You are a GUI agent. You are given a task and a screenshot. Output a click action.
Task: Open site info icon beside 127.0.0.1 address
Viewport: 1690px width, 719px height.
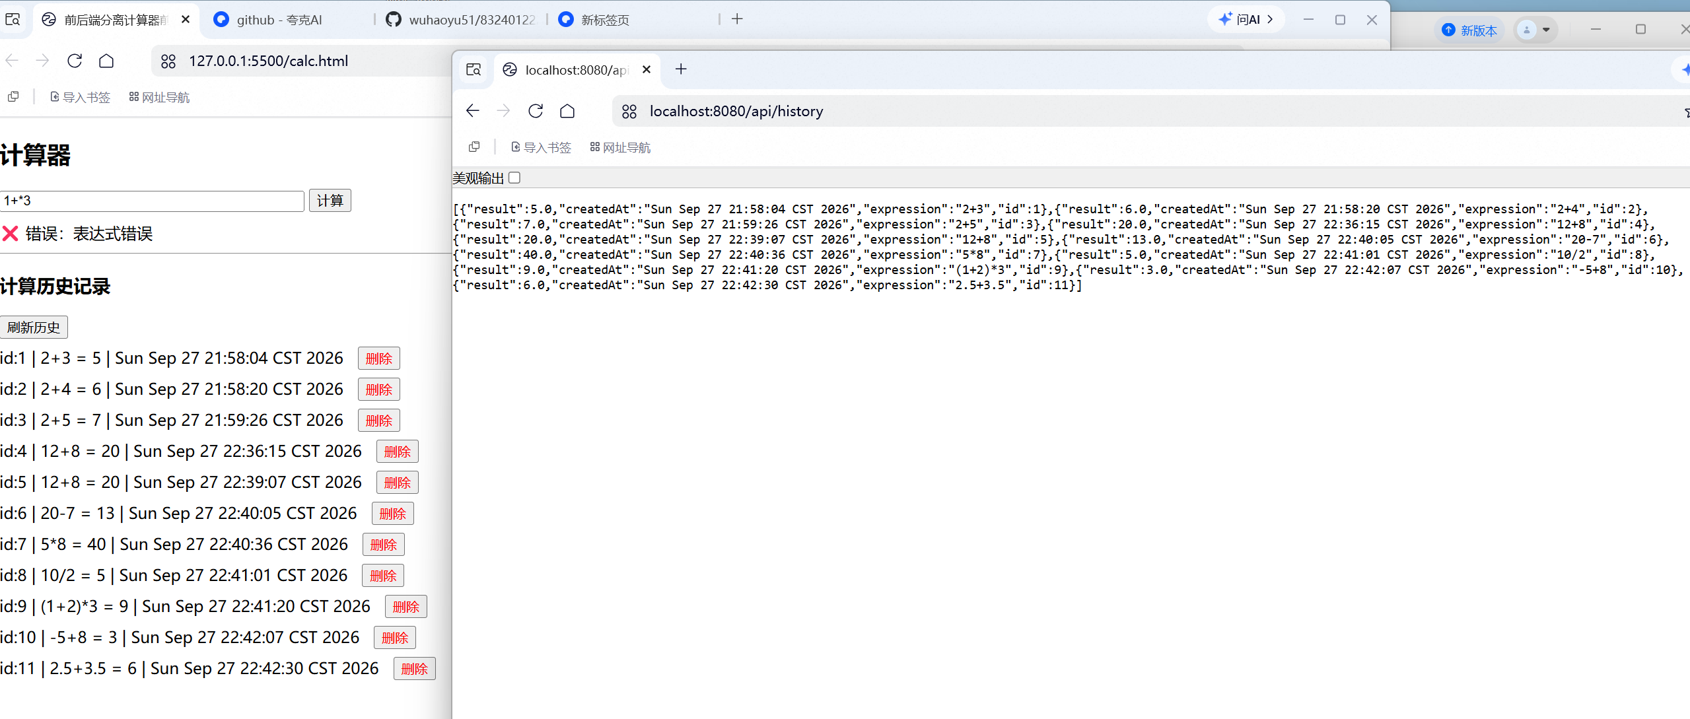168,61
